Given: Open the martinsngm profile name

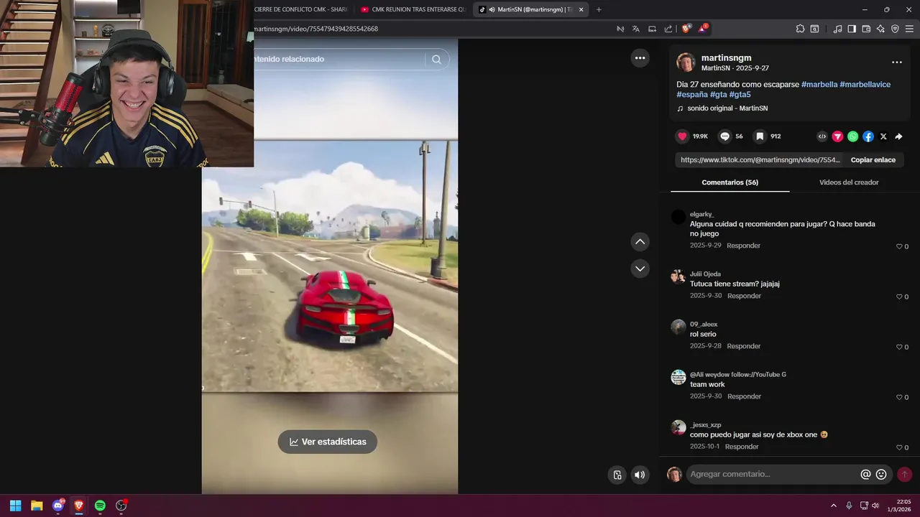Looking at the screenshot, I should point(726,58).
